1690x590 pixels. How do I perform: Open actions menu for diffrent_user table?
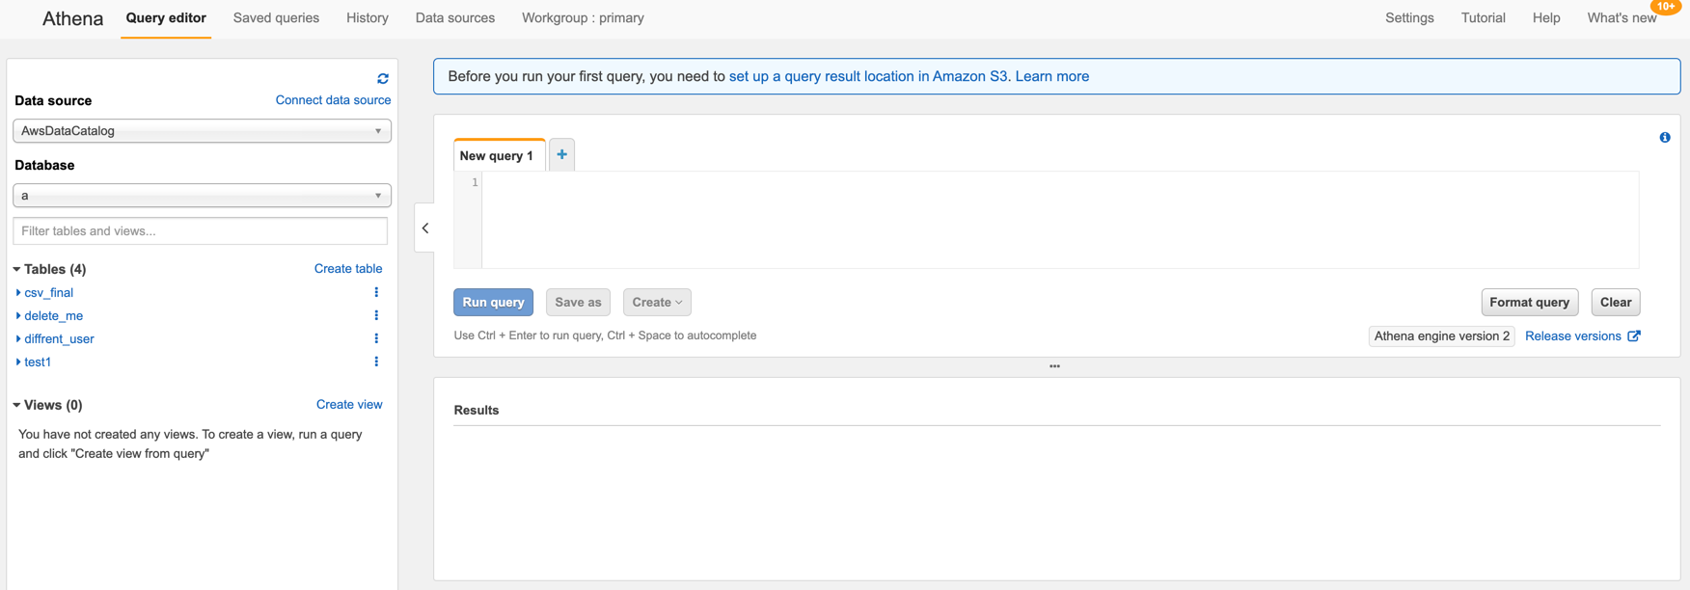(x=376, y=338)
